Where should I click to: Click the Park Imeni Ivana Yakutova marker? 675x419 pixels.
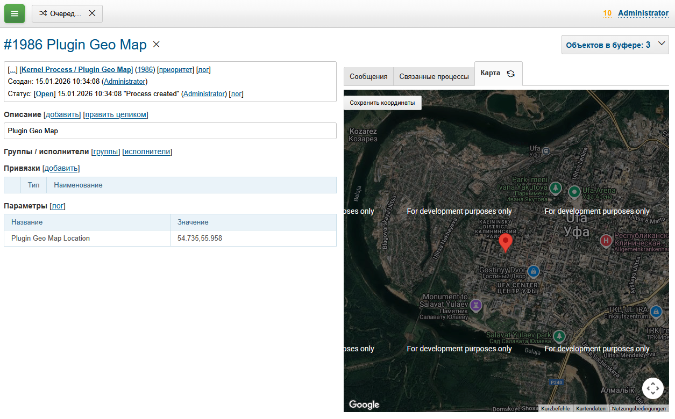556,188
